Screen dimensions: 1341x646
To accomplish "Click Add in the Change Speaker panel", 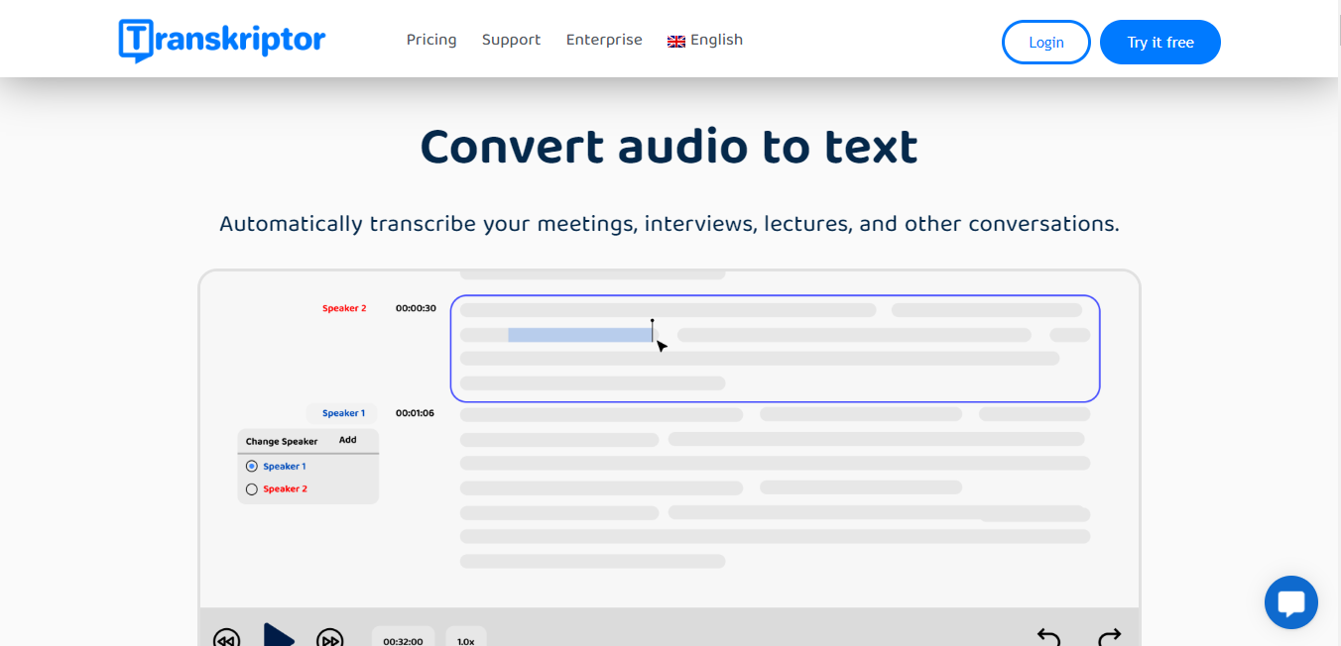I will pyautogui.click(x=347, y=440).
